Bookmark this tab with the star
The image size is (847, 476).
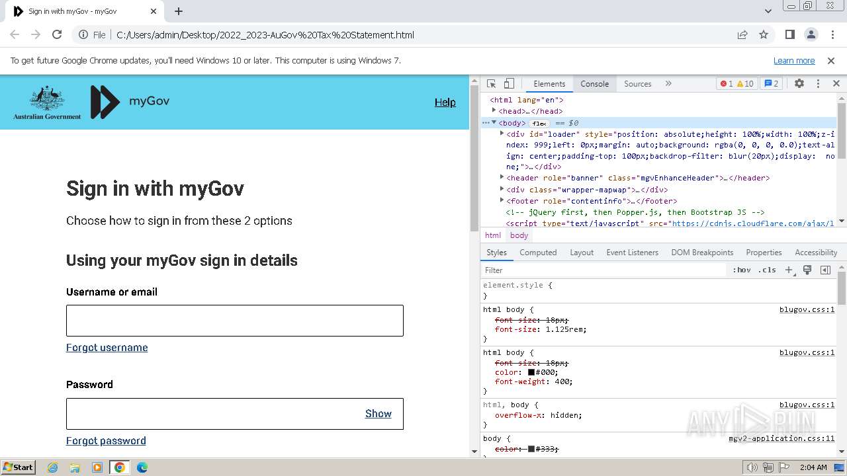point(764,35)
